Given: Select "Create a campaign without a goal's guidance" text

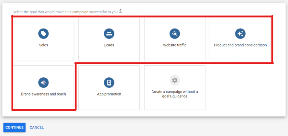Looking at the screenshot, I should (x=175, y=94).
